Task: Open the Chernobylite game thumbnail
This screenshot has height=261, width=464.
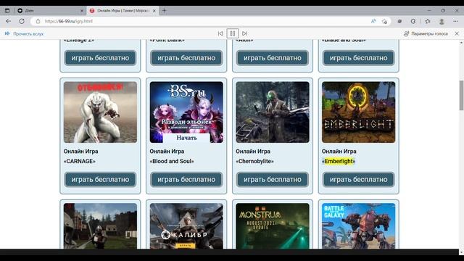Action: point(273,112)
